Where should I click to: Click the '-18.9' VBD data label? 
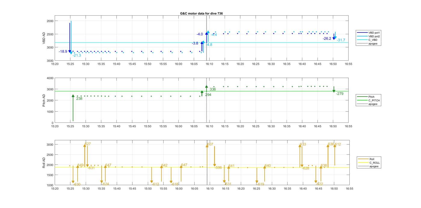(x=63, y=52)
